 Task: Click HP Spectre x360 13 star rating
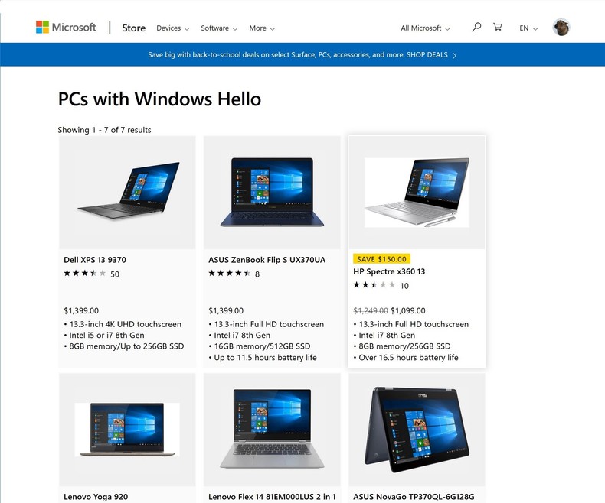(374, 285)
